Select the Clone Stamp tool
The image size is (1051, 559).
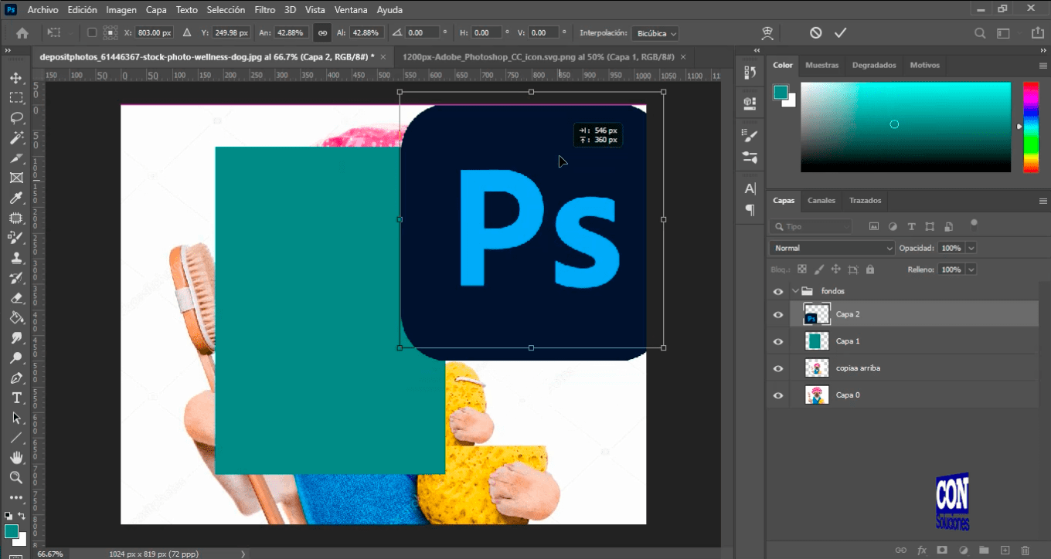[15, 259]
